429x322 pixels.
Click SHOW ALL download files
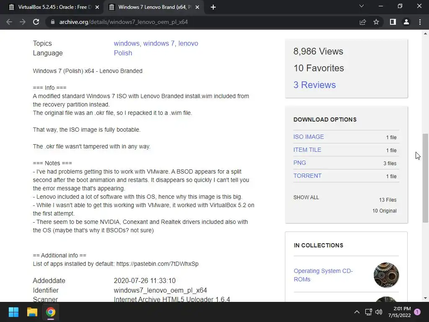coord(306,197)
